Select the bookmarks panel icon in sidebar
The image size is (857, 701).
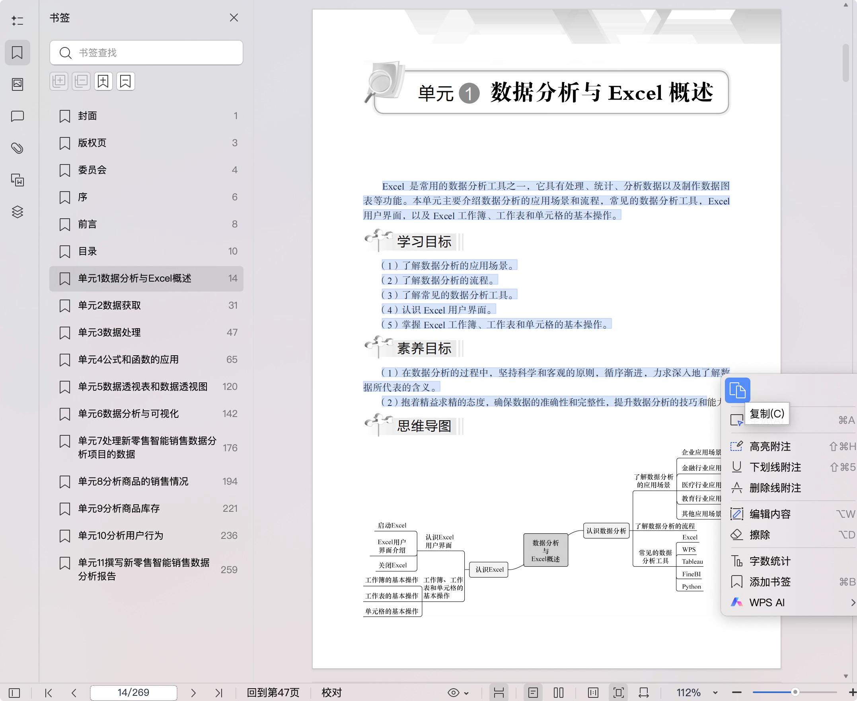tap(18, 53)
